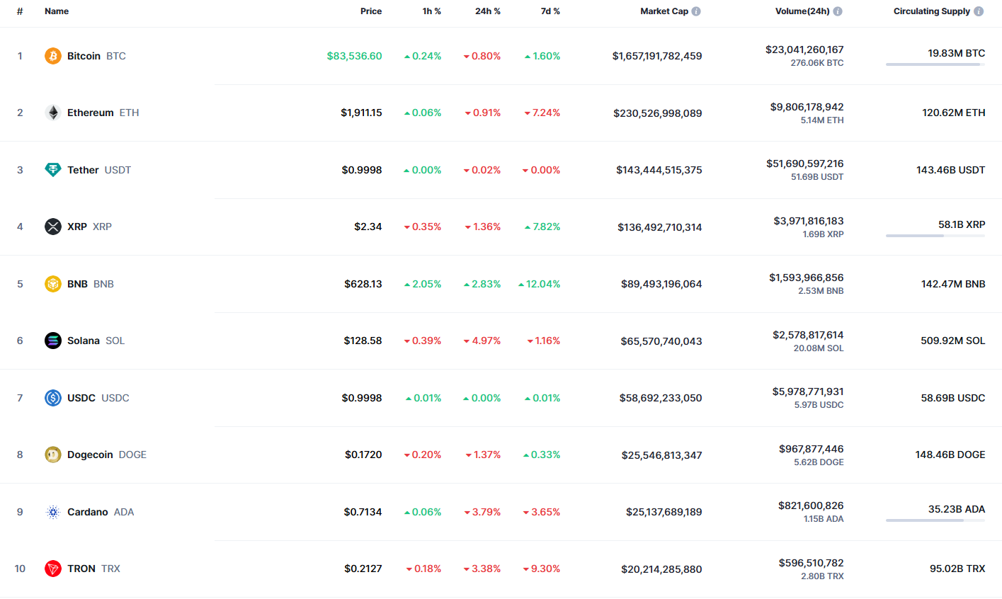
Task: Click the TRON logo icon
Action: click(53, 569)
